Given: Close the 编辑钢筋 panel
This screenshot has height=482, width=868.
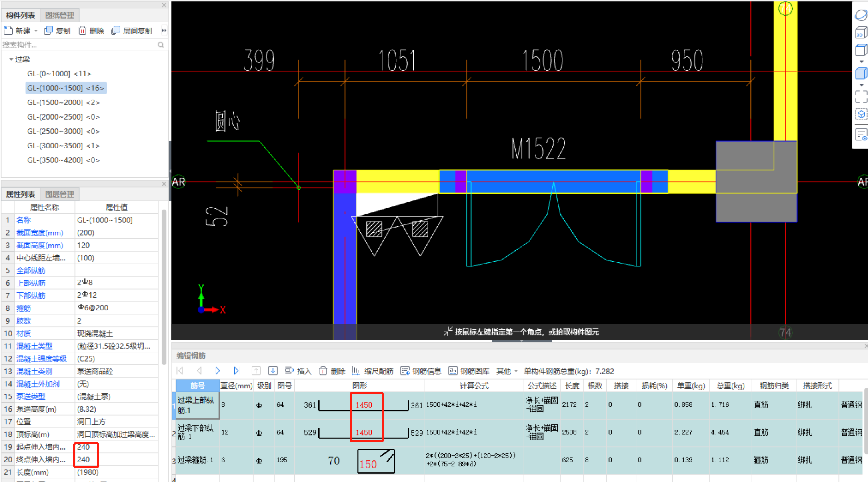Looking at the screenshot, I should tap(866, 346).
